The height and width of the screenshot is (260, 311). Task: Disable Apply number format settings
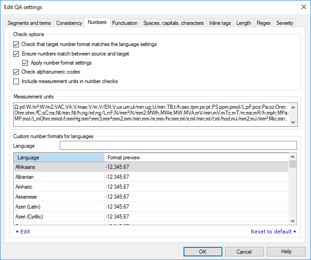pyautogui.click(x=25, y=63)
